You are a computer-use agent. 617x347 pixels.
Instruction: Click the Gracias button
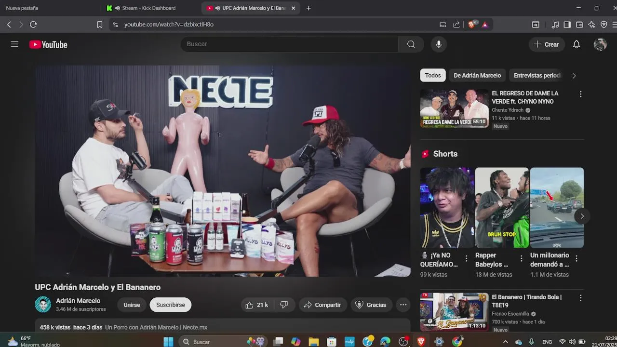pos(371,305)
